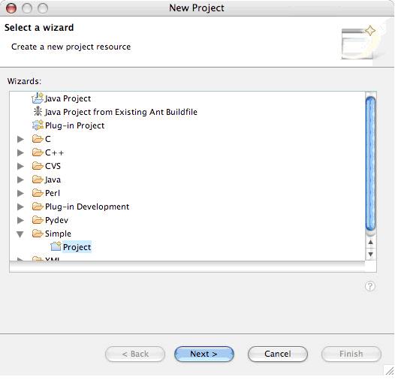Screen dimensions: 395x380
Task: Select Java Project from Existing Ant Buildfile
Action: click(121, 112)
